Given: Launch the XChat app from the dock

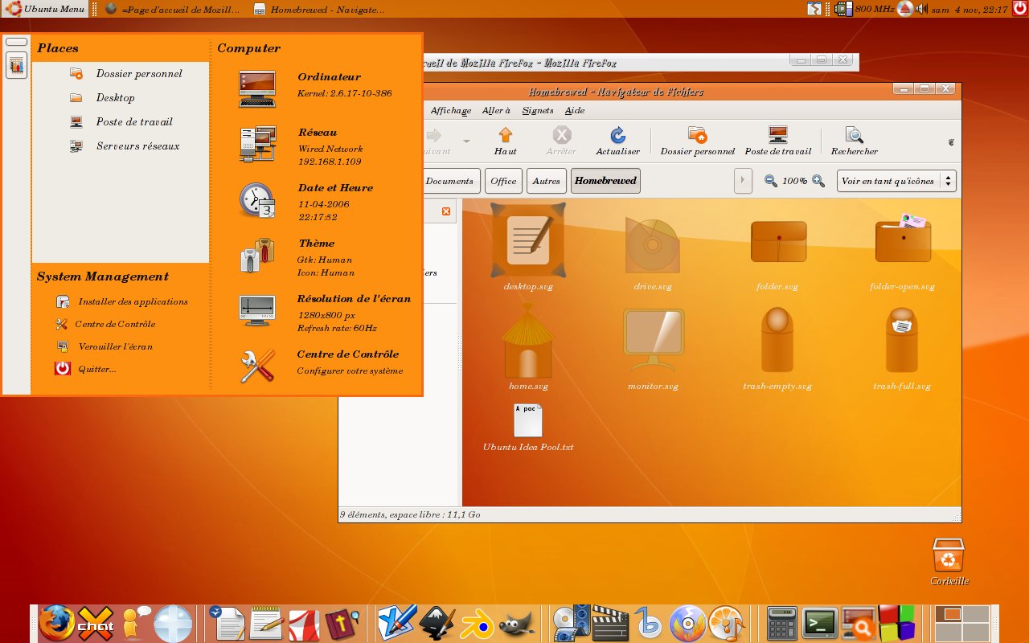Looking at the screenshot, I should (x=96, y=623).
